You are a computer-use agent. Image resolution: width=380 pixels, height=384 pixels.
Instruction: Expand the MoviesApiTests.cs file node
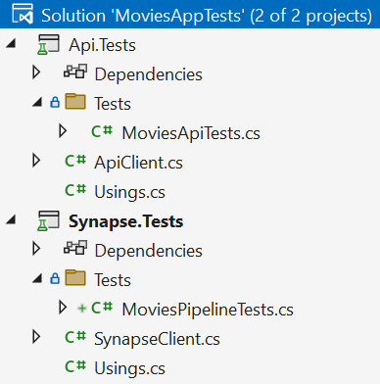pos(63,131)
